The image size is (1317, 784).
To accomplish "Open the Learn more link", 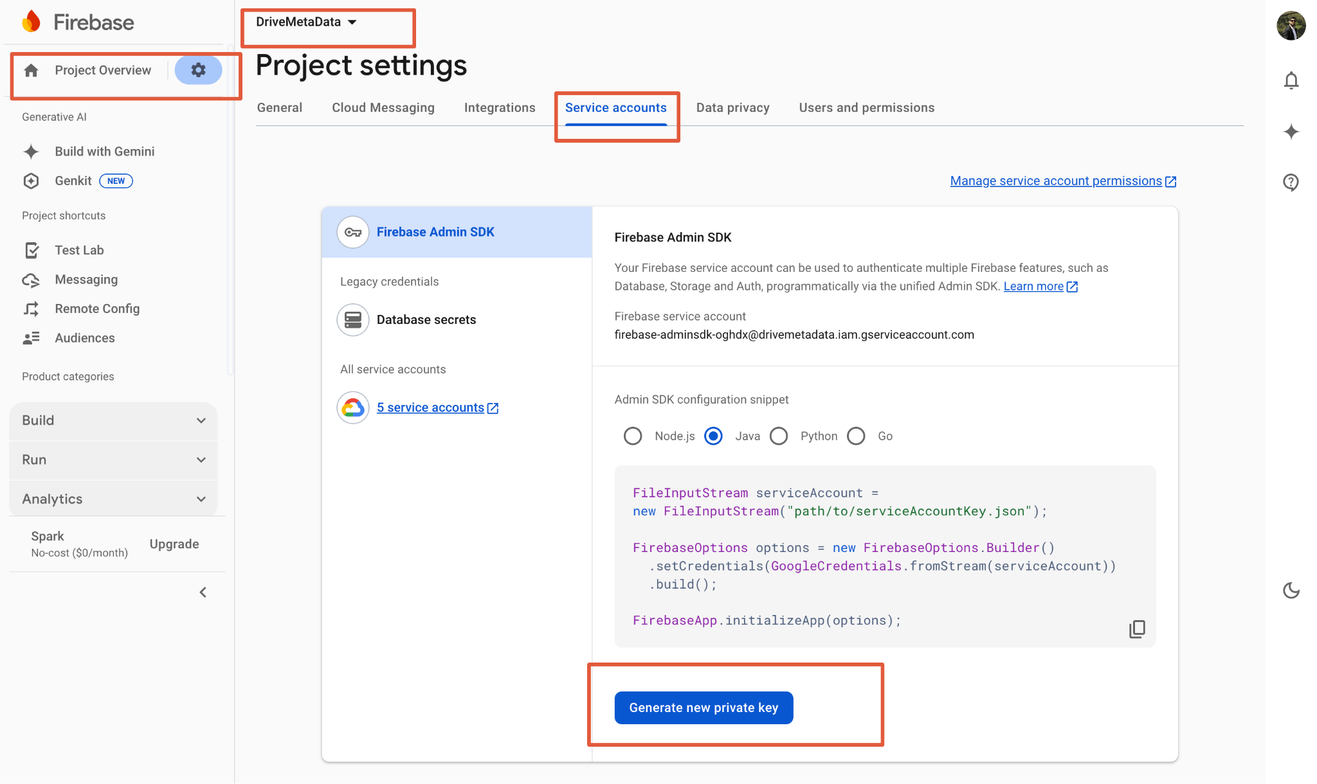I will pyautogui.click(x=1033, y=287).
